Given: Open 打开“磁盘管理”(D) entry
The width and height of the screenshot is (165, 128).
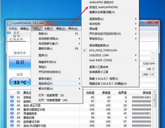Looking at the screenshot, I should 56,95.
